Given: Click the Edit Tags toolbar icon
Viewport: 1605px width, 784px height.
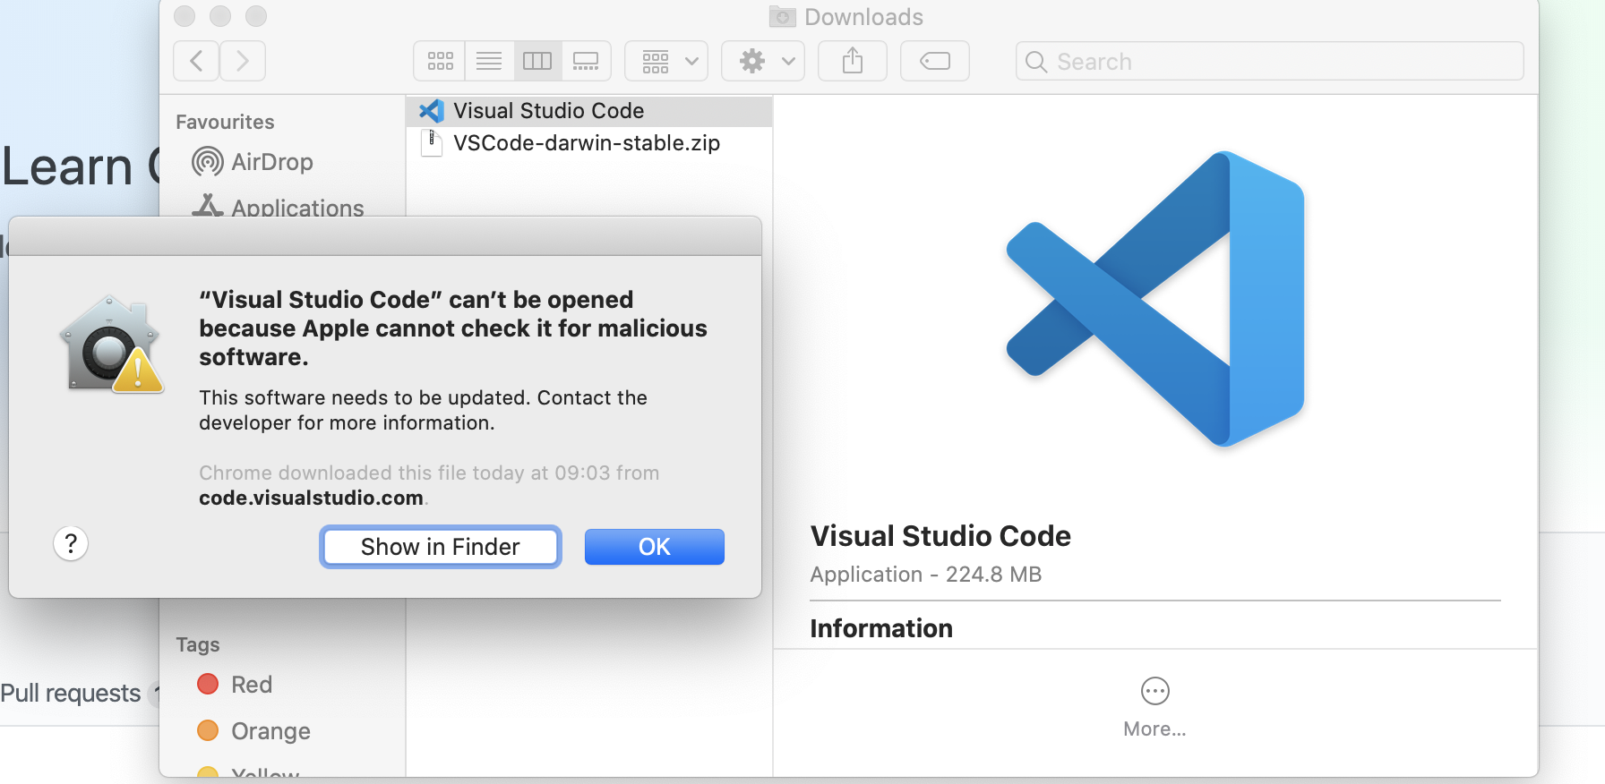Looking at the screenshot, I should tap(935, 61).
